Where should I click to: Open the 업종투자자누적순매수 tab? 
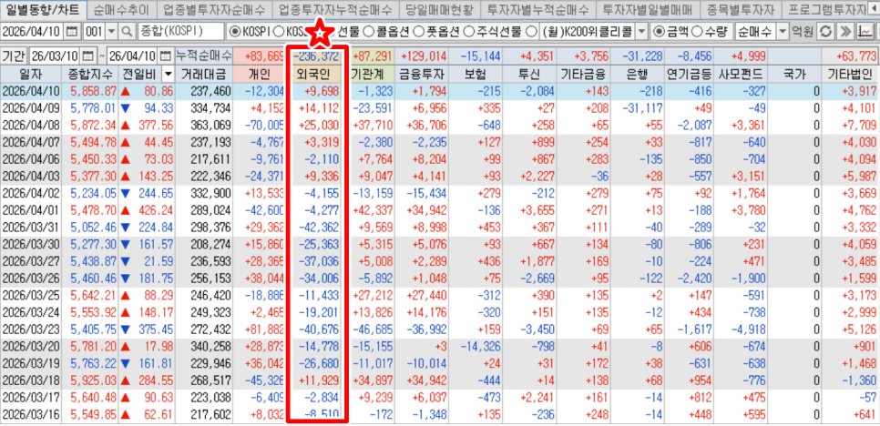tap(336, 9)
